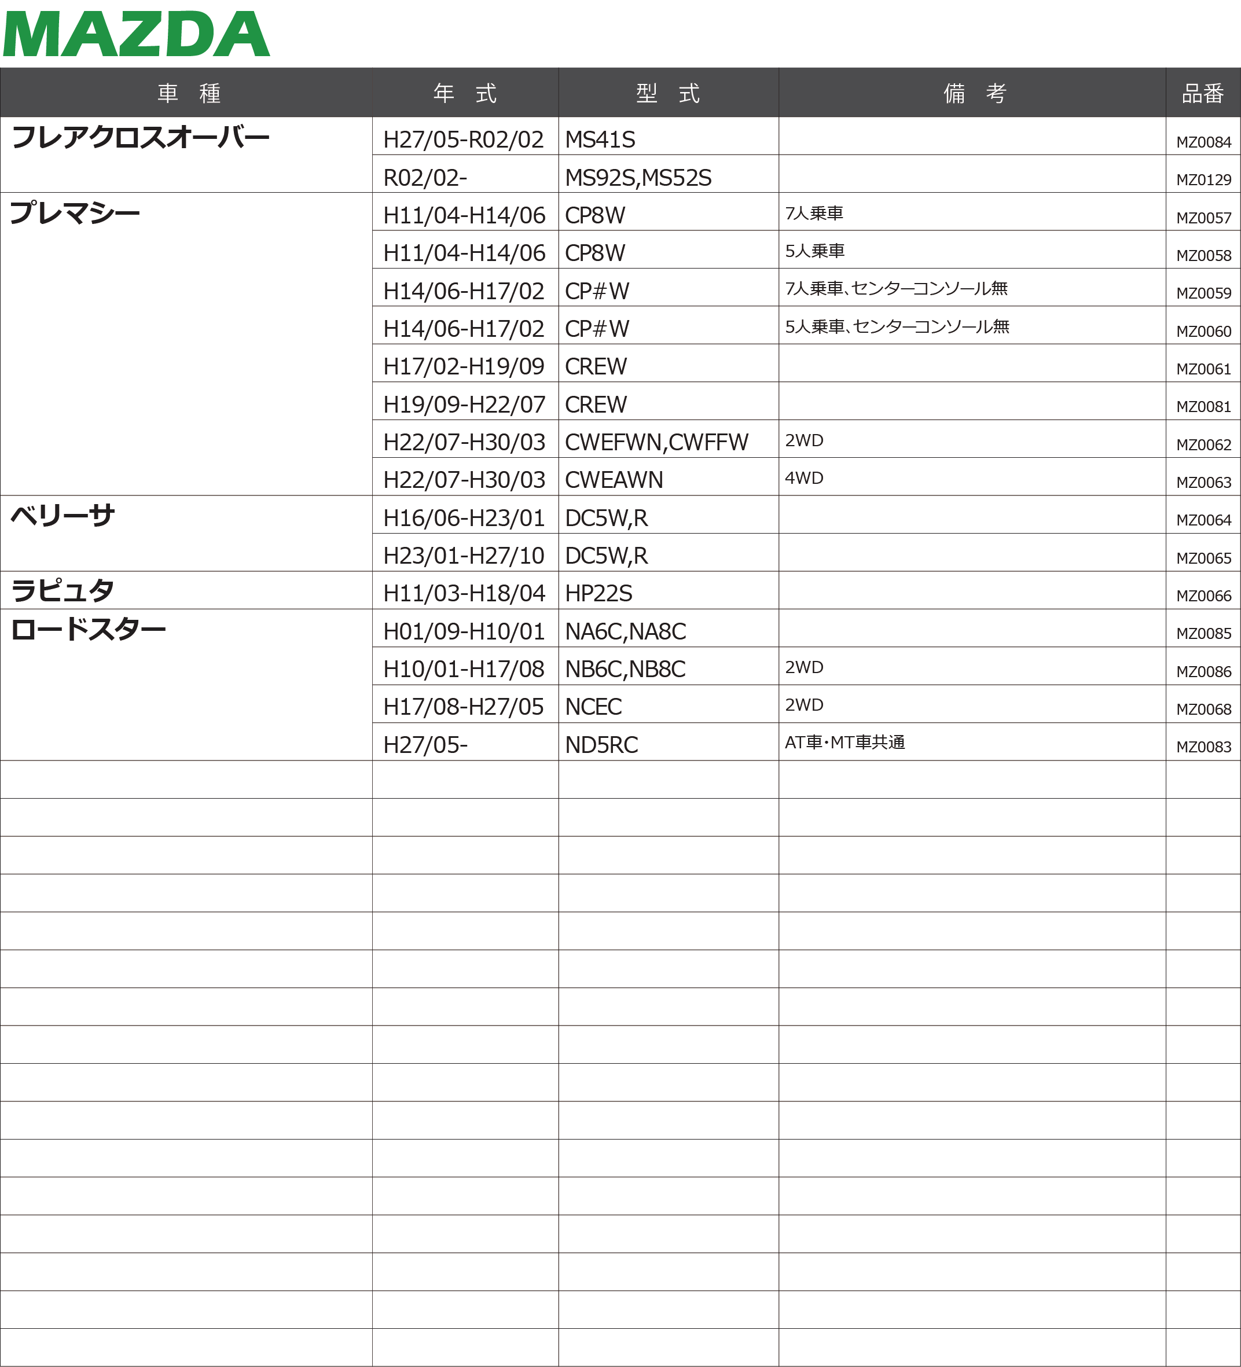Click the MAZDA logo
Screen dimensions: 1241x1367
click(x=136, y=34)
